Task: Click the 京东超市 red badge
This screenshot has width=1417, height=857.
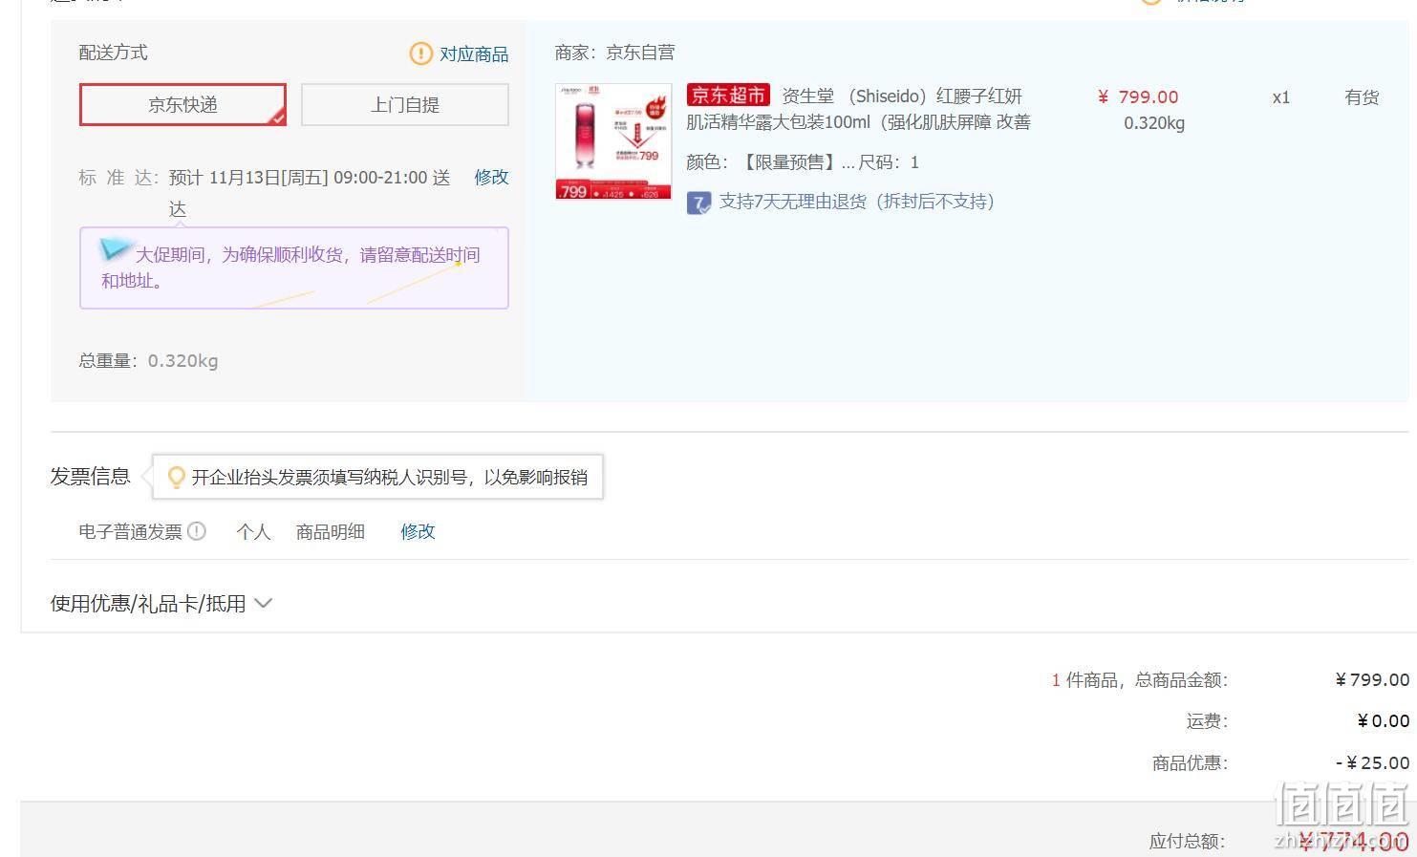Action: [728, 96]
